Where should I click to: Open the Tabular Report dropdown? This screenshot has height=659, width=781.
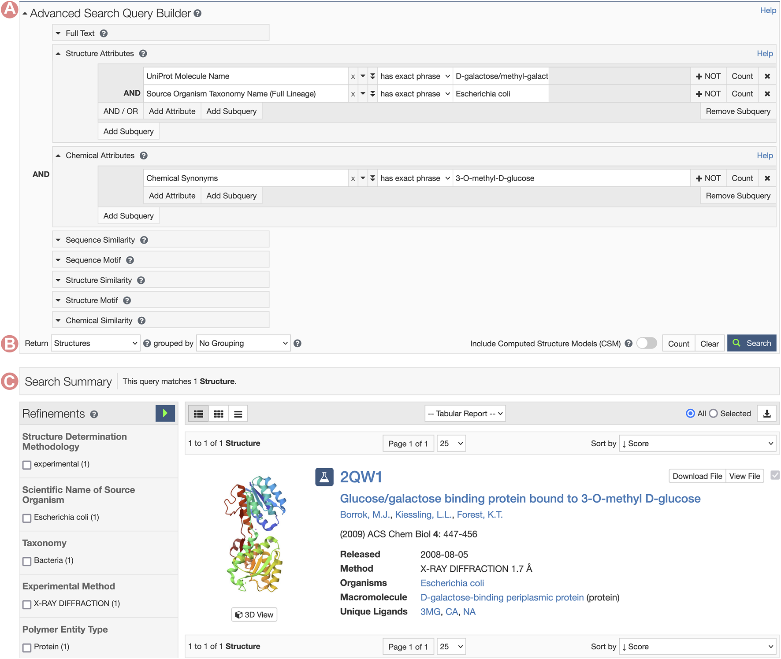[465, 414]
